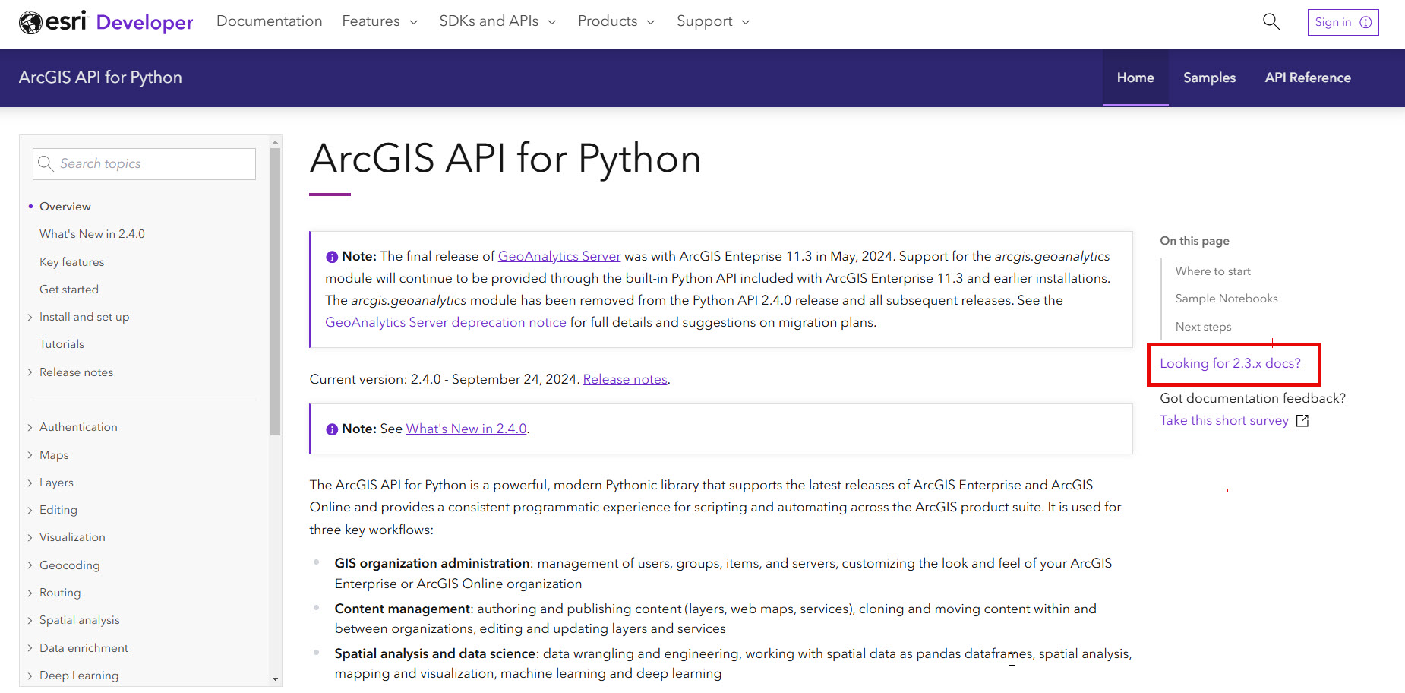This screenshot has width=1405, height=693.
Task: Open GeoAnalytics Server deprecation notice link
Action: tap(446, 322)
